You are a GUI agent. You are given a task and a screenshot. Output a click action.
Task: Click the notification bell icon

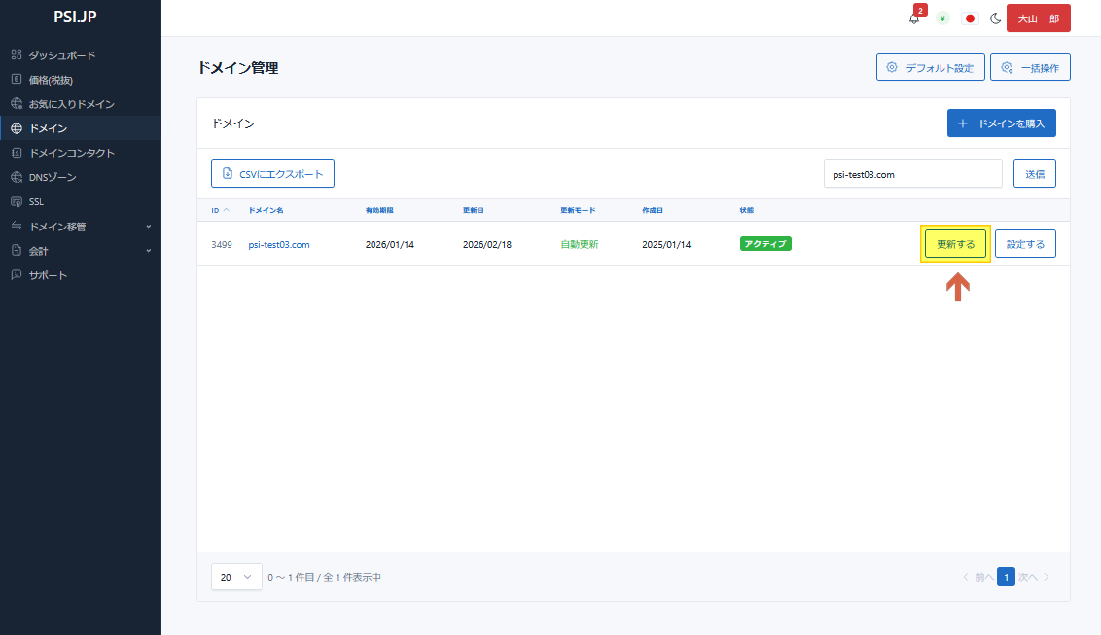tap(914, 18)
